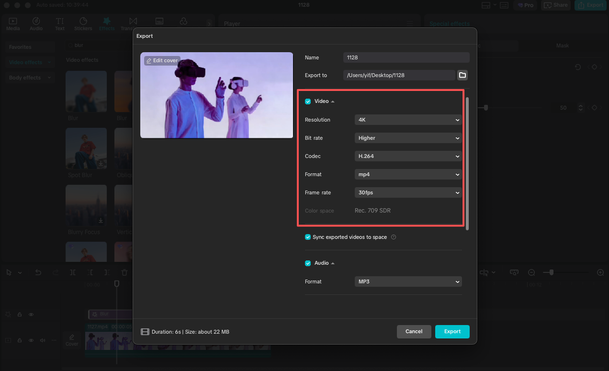This screenshot has width=609, height=371.
Task: Open the Stickers panel
Action: (83, 22)
